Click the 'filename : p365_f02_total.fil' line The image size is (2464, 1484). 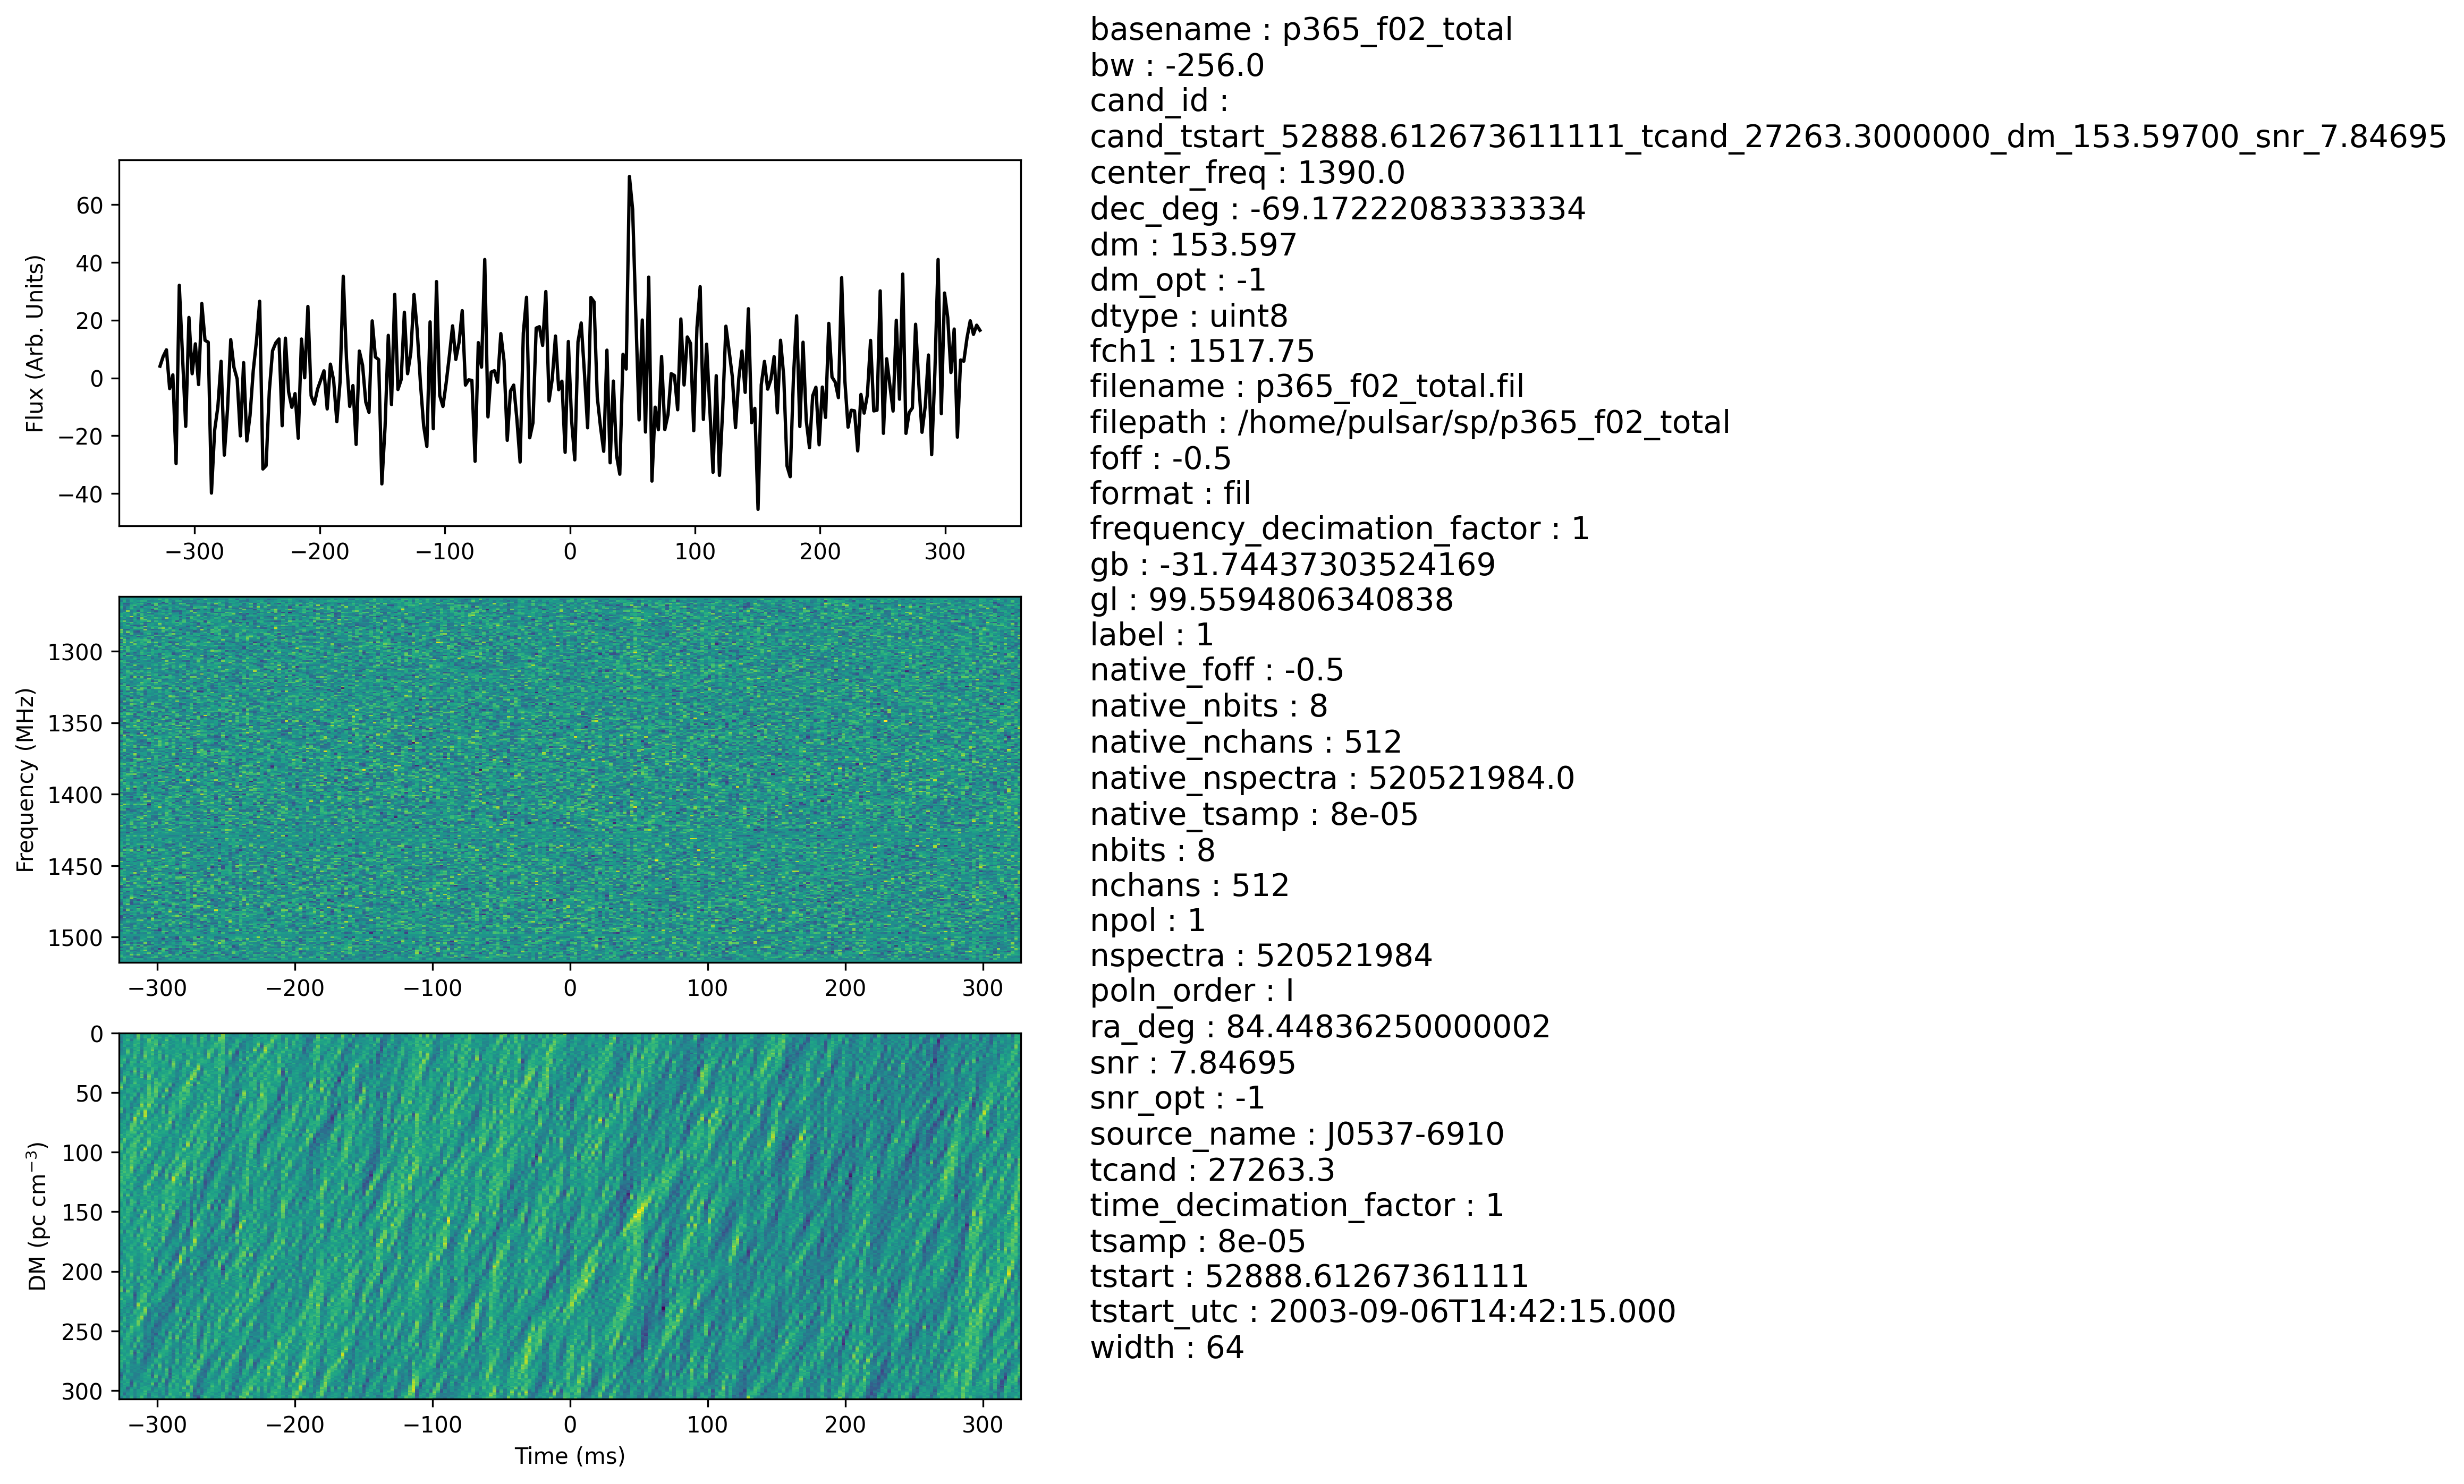point(1307,387)
